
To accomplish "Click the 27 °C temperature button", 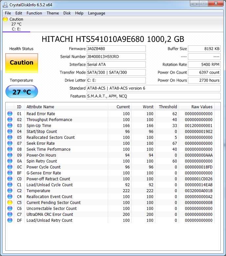I will pos(22,91).
